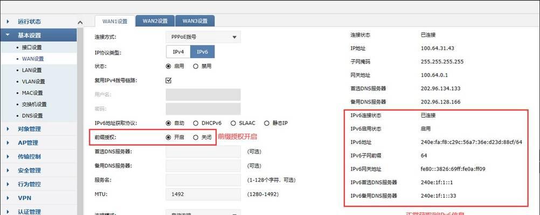Click IPv6 backup DNS 240e:1f:1::33
540x215 pixels.
coord(438,196)
